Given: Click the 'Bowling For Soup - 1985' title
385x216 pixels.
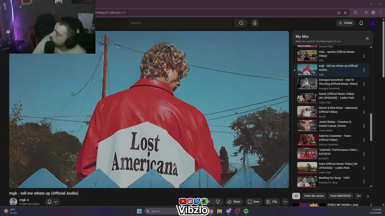Looking at the screenshot, I should pos(334,178).
